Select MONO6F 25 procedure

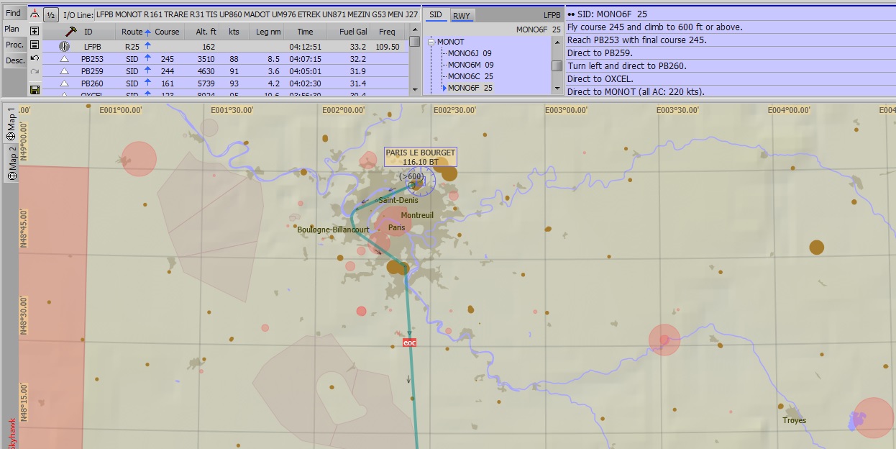[470, 88]
